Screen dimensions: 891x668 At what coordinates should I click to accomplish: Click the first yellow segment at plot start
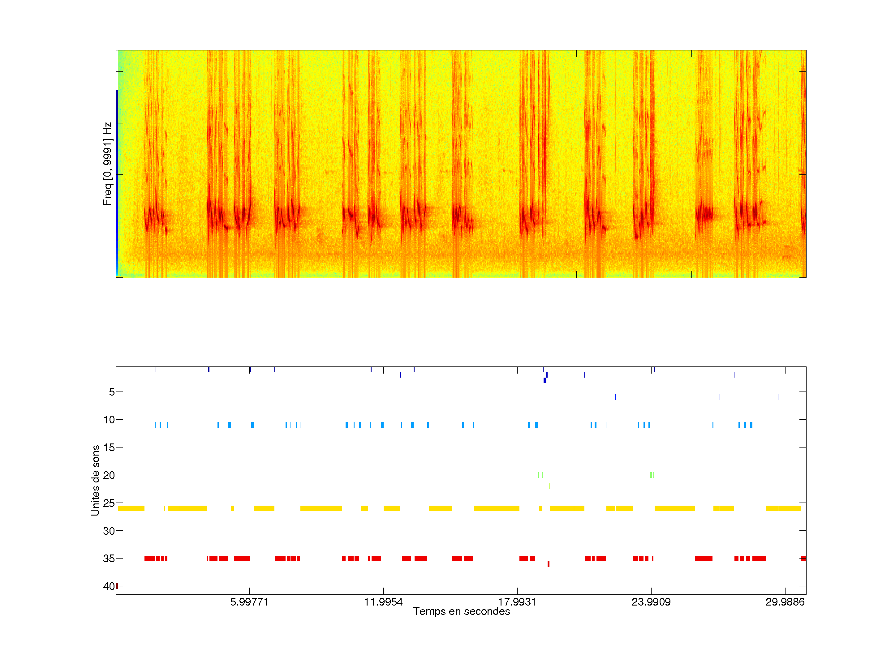click(x=131, y=508)
